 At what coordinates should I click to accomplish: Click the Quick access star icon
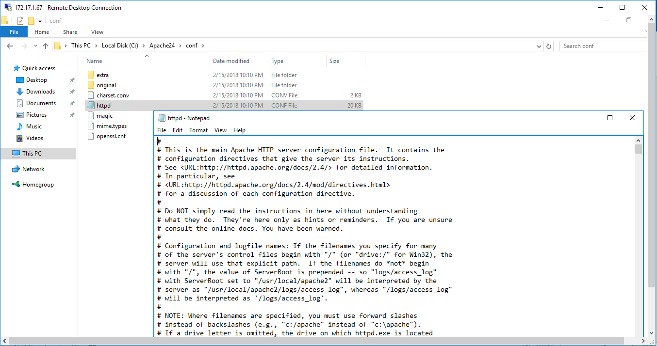tap(16, 68)
